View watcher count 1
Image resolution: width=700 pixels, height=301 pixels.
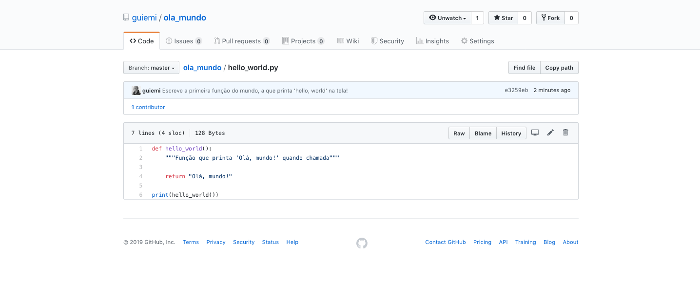tap(477, 18)
